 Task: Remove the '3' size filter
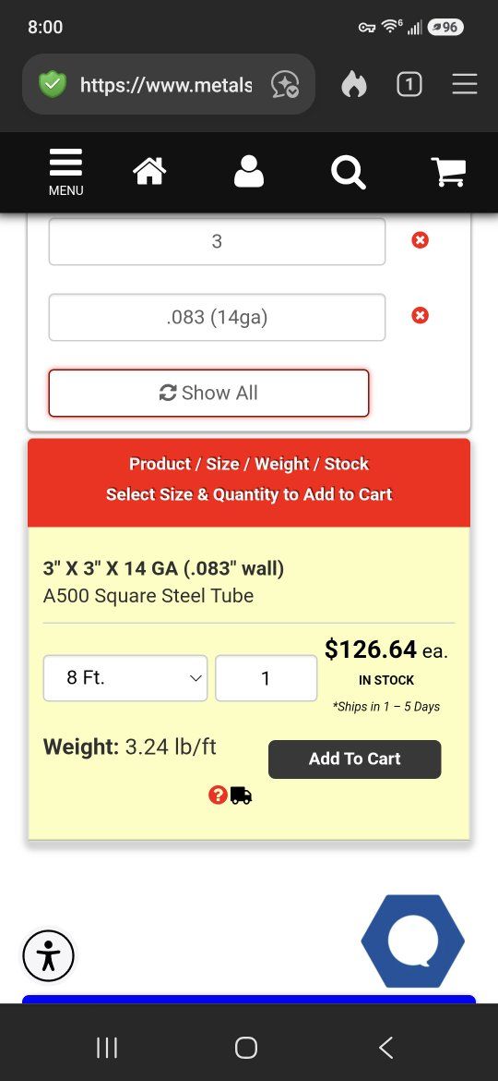click(x=420, y=240)
